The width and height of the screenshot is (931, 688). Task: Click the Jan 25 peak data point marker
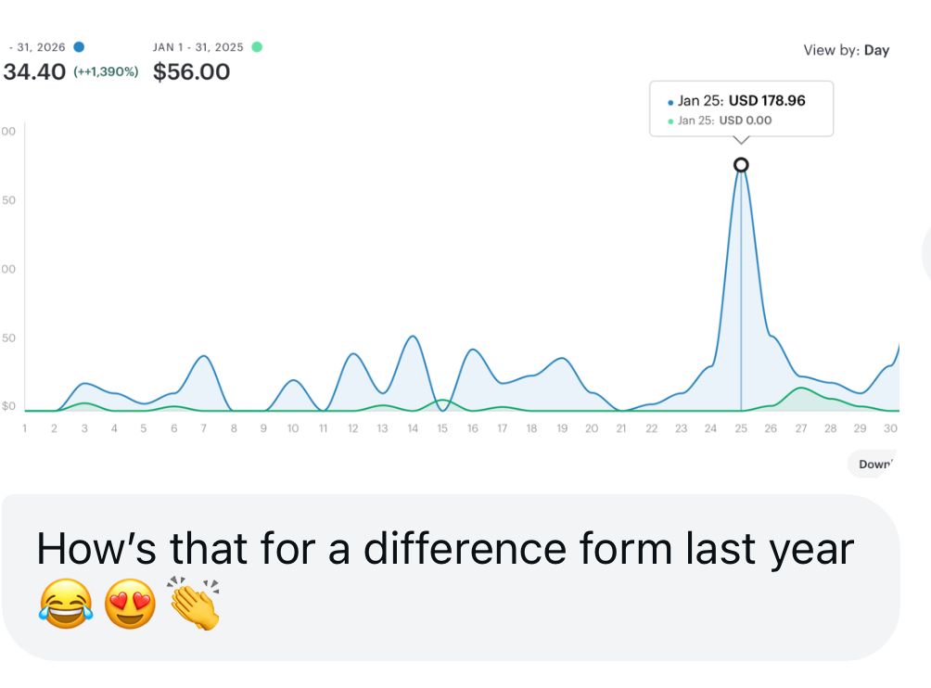click(x=741, y=165)
